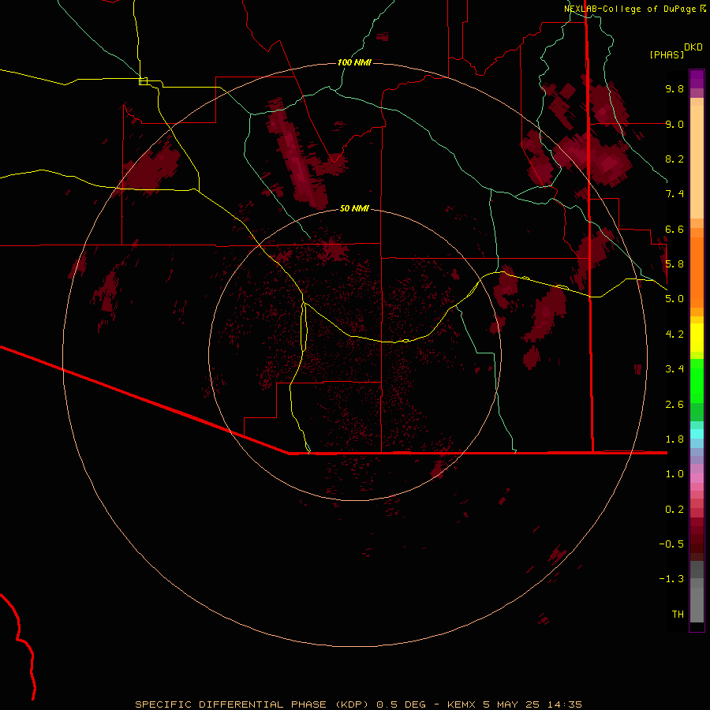Click the TH threshold label on the scale

coord(678,615)
